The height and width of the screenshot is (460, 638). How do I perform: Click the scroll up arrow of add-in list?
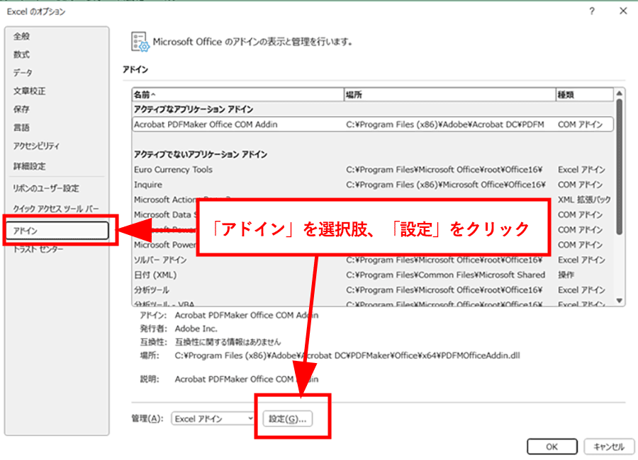tap(619, 93)
